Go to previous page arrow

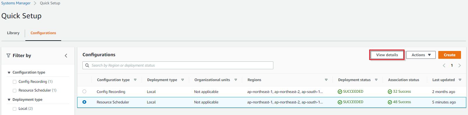pos(444,65)
